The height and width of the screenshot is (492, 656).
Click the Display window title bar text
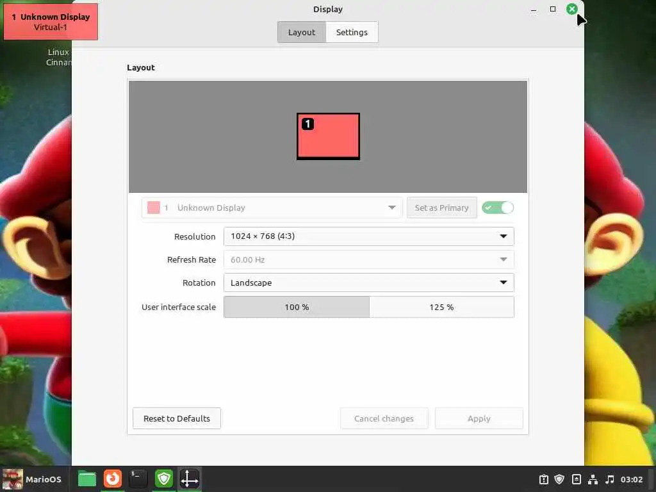click(328, 9)
